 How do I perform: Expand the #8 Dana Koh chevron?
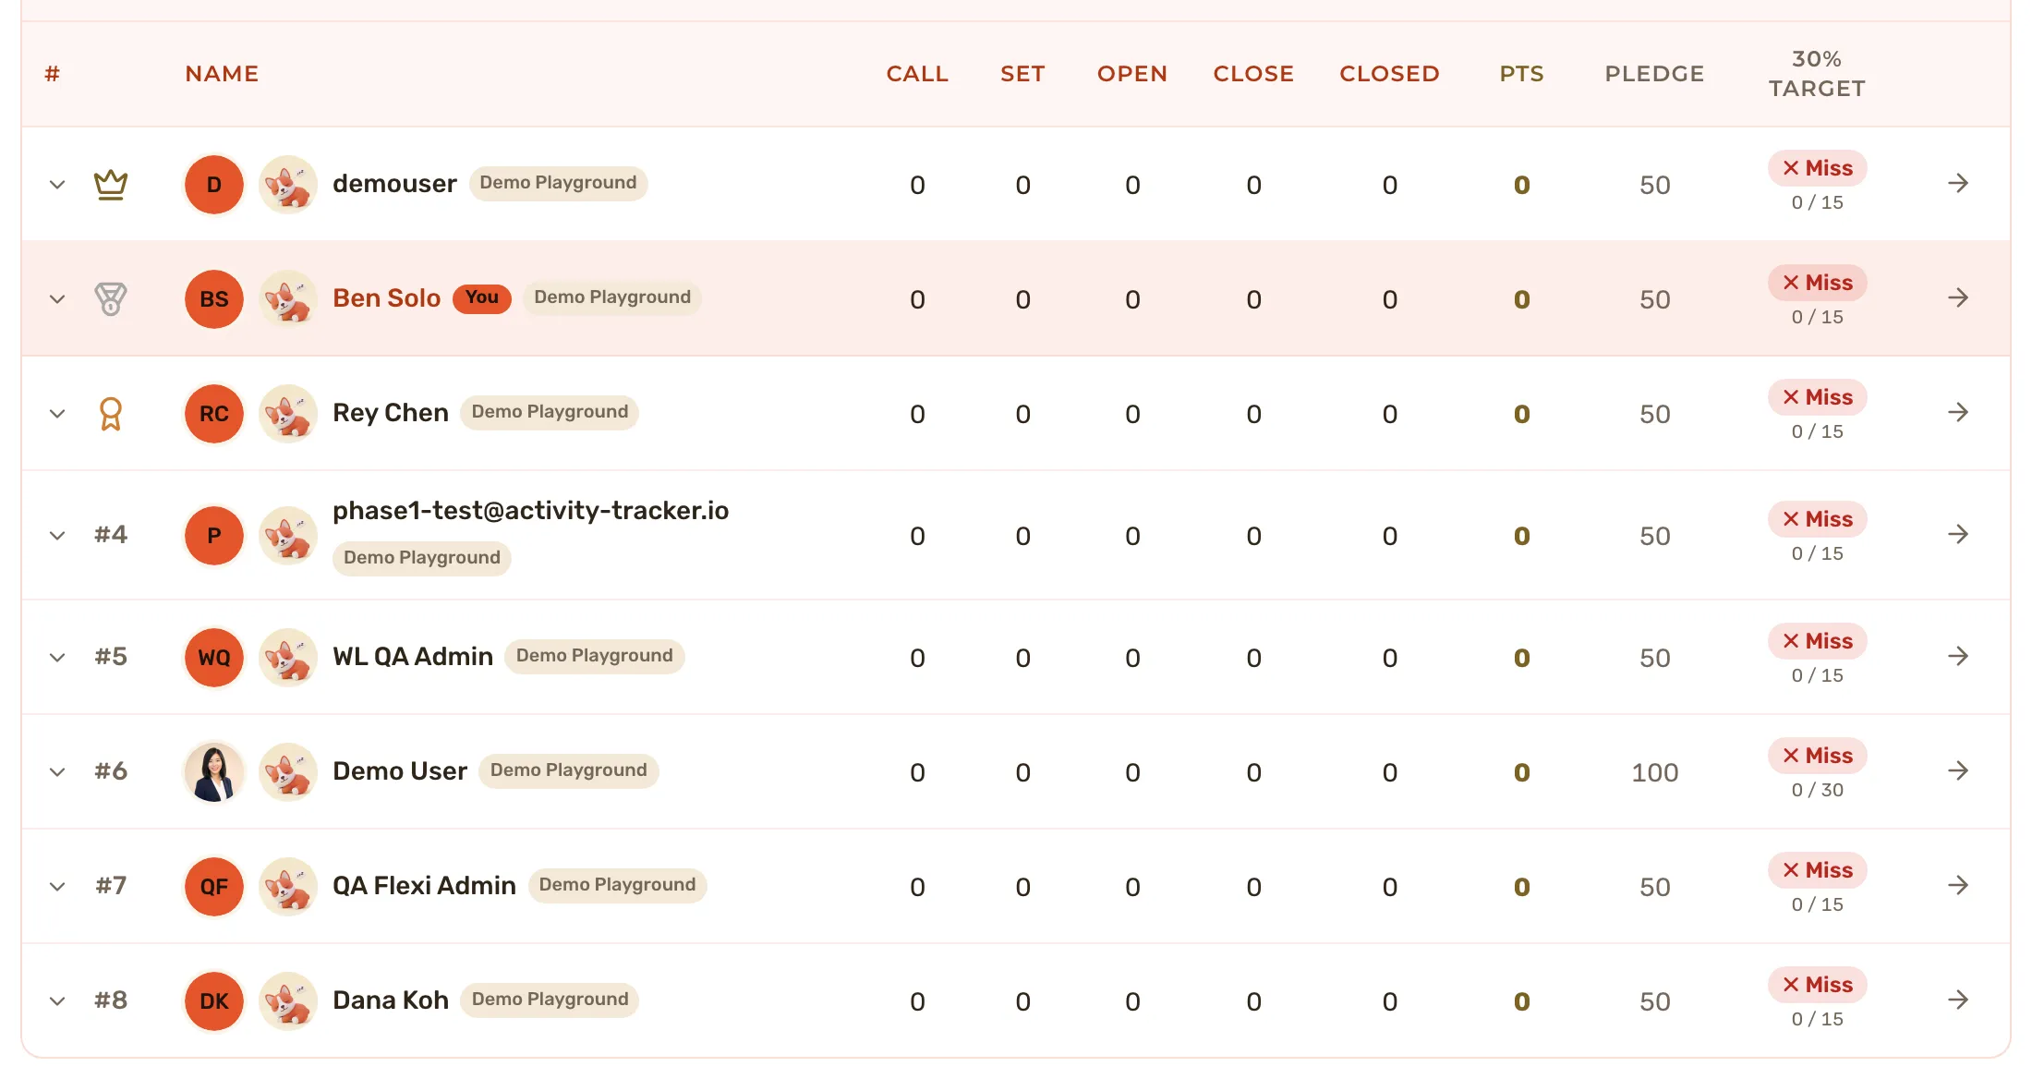coord(57,1001)
